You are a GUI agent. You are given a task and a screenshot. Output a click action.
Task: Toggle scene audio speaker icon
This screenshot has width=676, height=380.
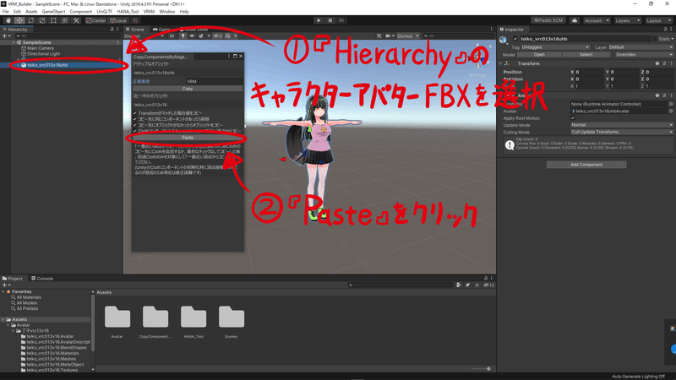(x=192, y=36)
